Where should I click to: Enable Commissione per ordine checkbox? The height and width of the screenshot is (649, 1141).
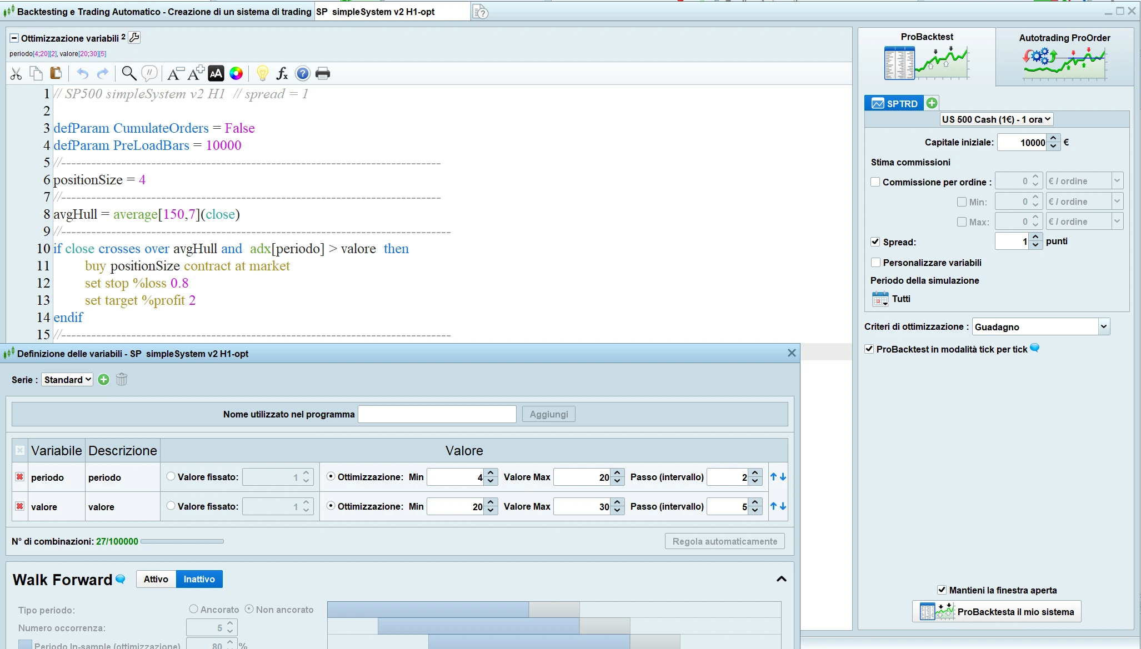[x=875, y=182]
